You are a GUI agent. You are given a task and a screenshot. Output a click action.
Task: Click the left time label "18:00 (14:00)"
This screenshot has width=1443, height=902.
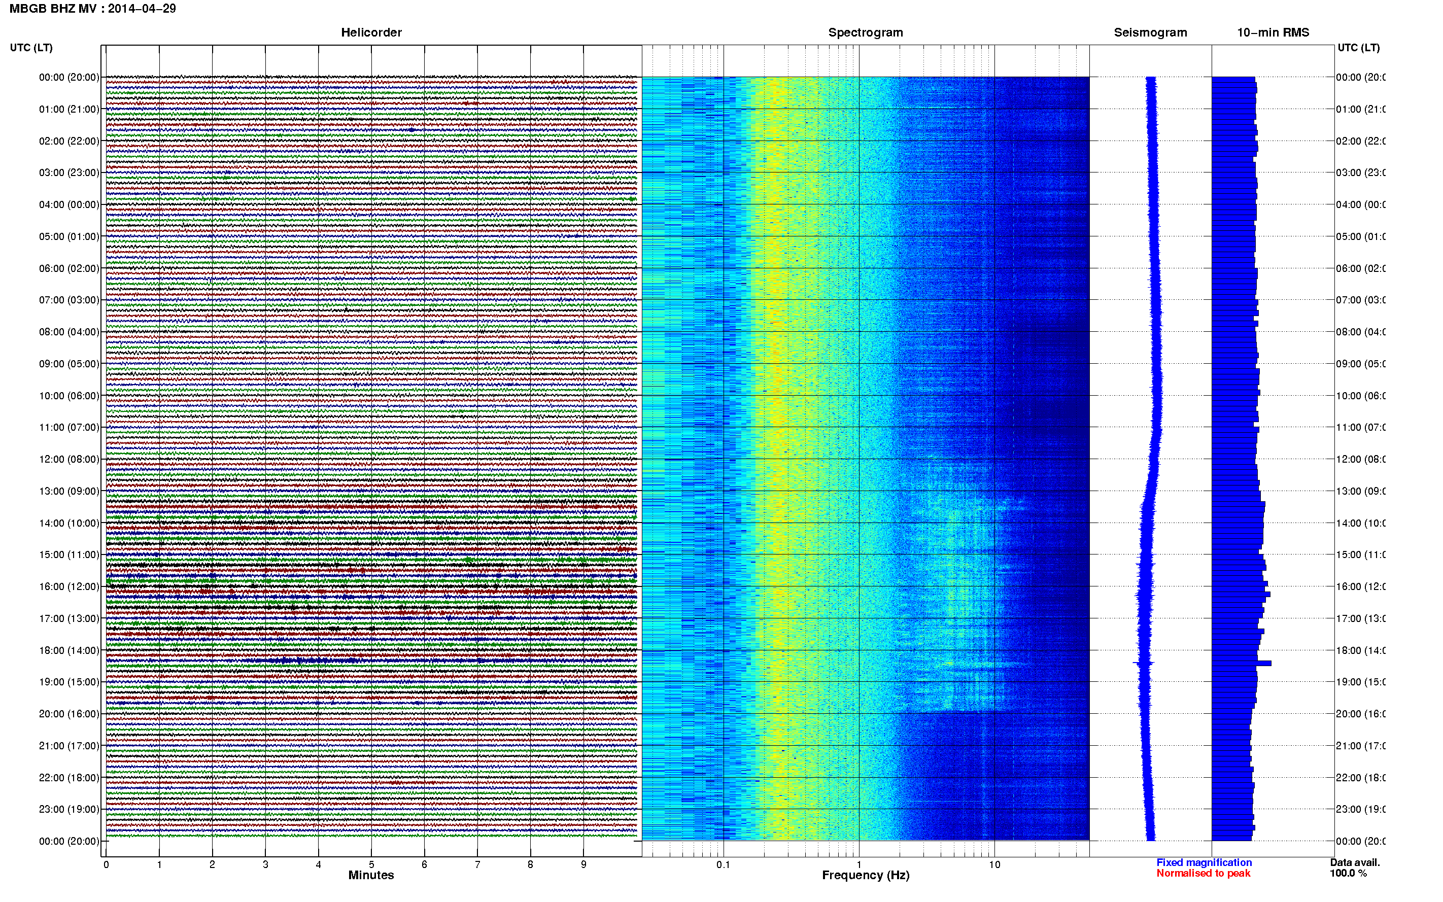(69, 650)
